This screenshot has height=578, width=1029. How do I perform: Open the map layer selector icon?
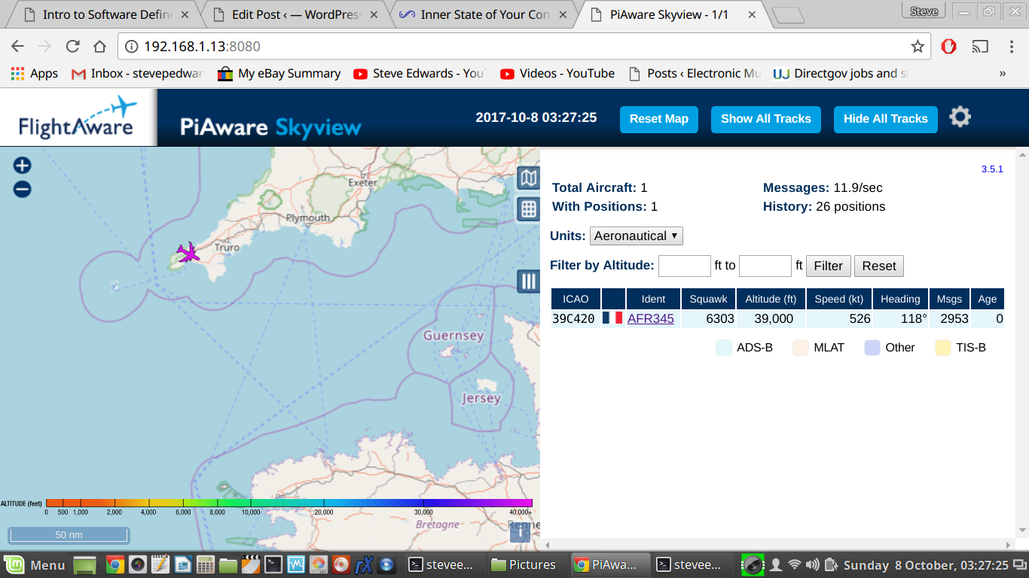coord(529,178)
